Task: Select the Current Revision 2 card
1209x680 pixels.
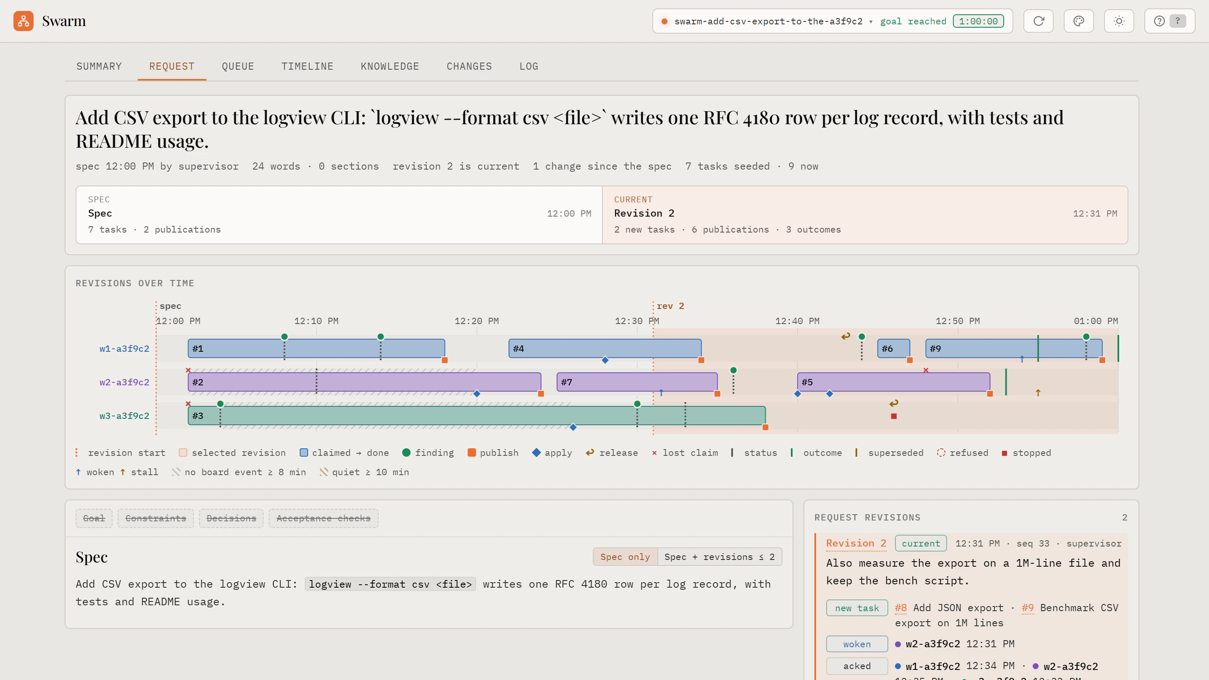Action: coord(865,214)
